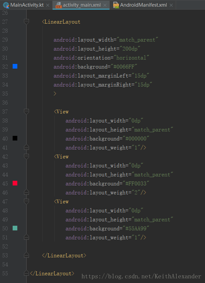The width and height of the screenshot is (205, 283).
Task: Click the layout_weight "2" value
Action: (136, 192)
